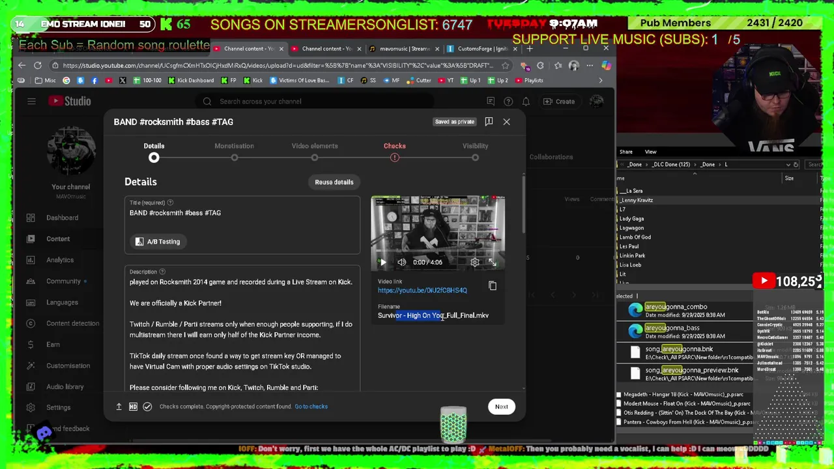Viewport: 834px width, 469px height.
Task: Focus the Search across your channel field
Action: tap(315, 101)
